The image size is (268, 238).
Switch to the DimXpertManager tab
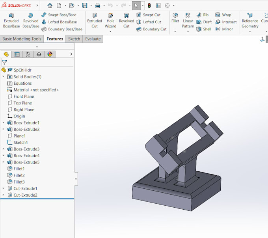point(39,54)
